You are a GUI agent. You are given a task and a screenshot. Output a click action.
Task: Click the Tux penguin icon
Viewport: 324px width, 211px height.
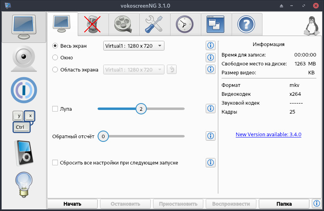point(312,26)
